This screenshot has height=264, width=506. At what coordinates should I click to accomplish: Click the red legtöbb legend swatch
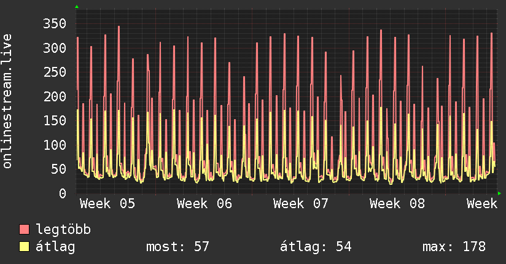pos(25,230)
